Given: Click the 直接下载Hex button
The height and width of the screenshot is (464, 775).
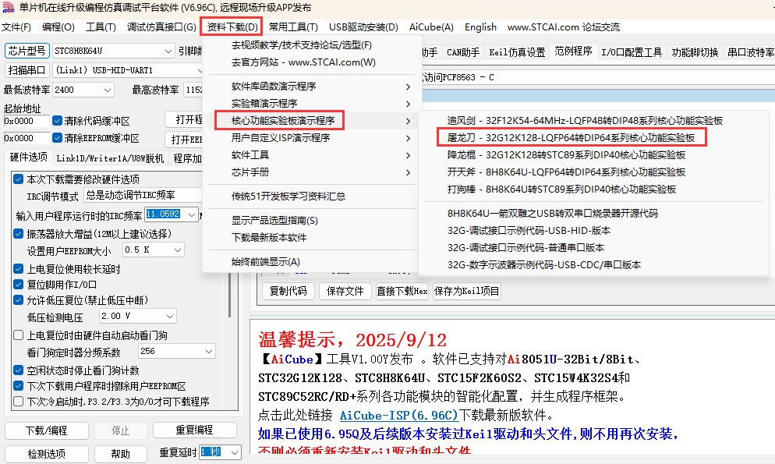Looking at the screenshot, I should point(402,291).
